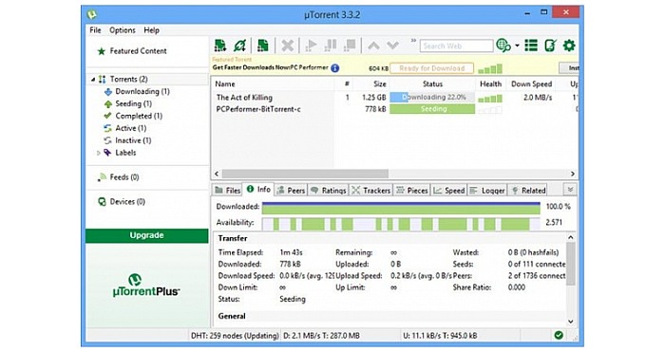
Task: Select Downloading (1) filter
Action: [x=142, y=91]
